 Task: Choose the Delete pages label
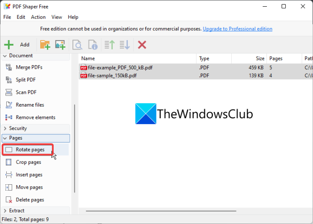[x=30, y=200]
